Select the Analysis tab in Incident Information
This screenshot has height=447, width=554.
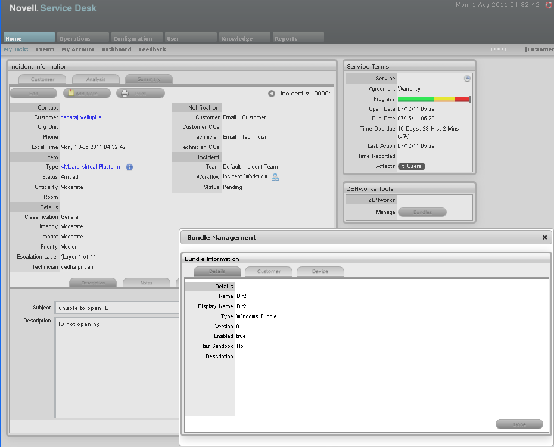pyautogui.click(x=95, y=79)
